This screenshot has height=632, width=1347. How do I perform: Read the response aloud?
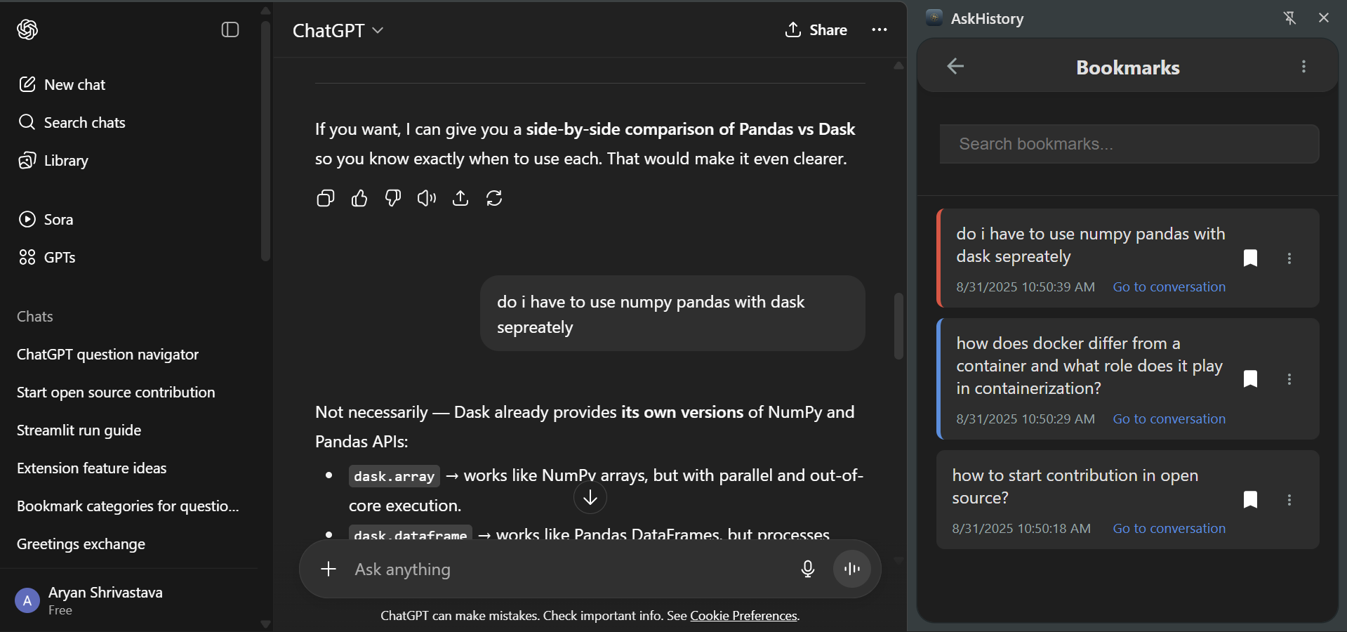(427, 199)
